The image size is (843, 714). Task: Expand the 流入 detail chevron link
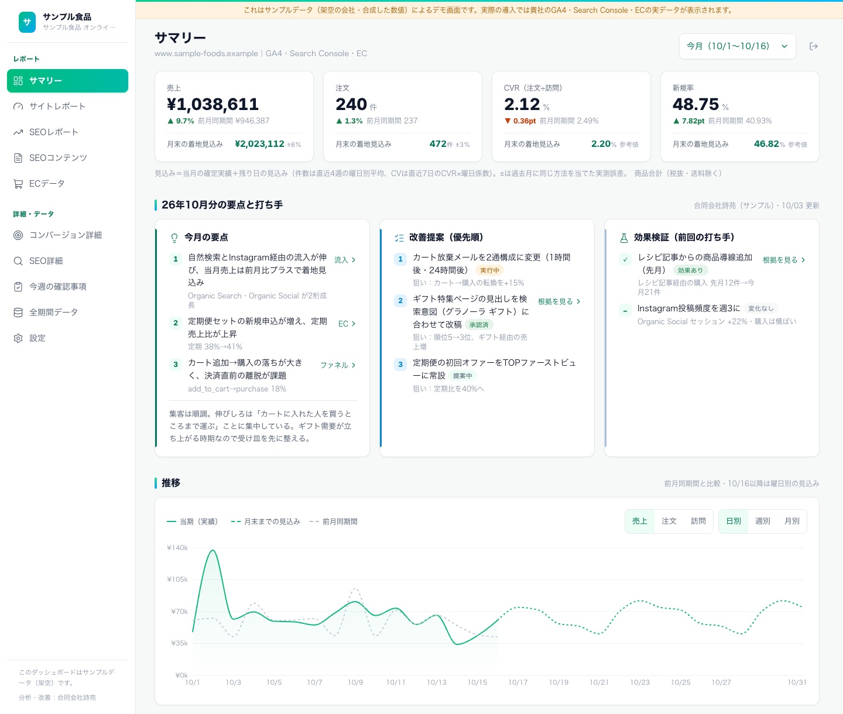[345, 260]
